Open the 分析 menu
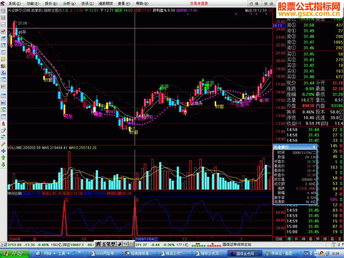Image resolution: width=344 pixels, height=258 pixels. [x=69, y=4]
